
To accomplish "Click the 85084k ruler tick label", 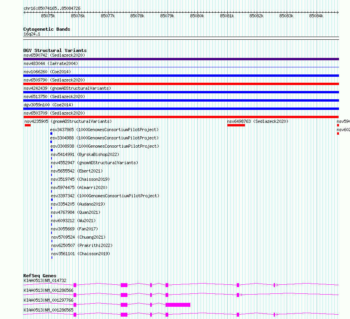I will click(x=316, y=16).
